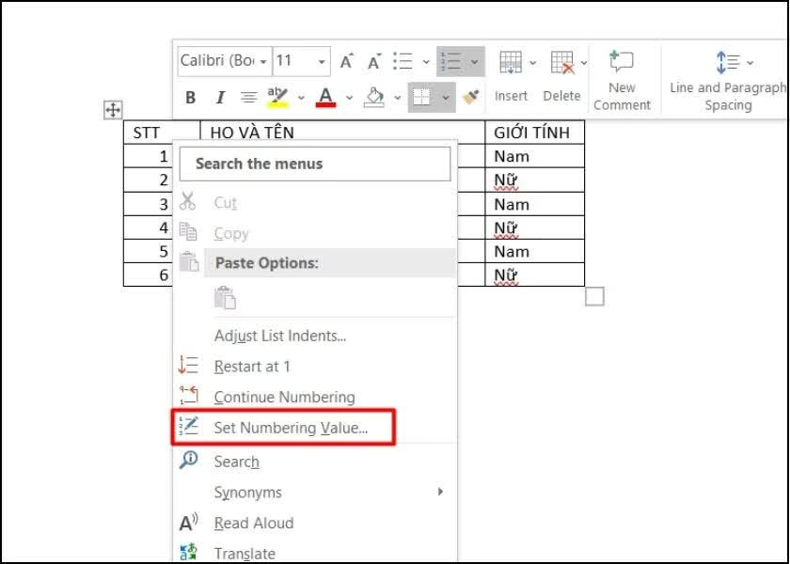The height and width of the screenshot is (564, 790).
Task: Choose Cut in the context menu
Action: 314,202
